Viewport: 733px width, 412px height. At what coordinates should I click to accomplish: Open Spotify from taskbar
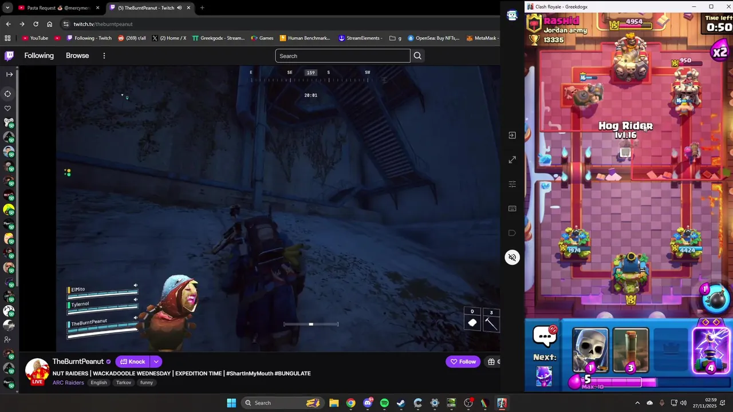point(384,403)
